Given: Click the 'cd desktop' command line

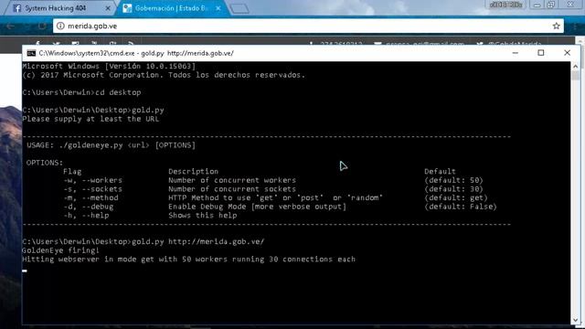Looking at the screenshot, I should pos(81,92).
